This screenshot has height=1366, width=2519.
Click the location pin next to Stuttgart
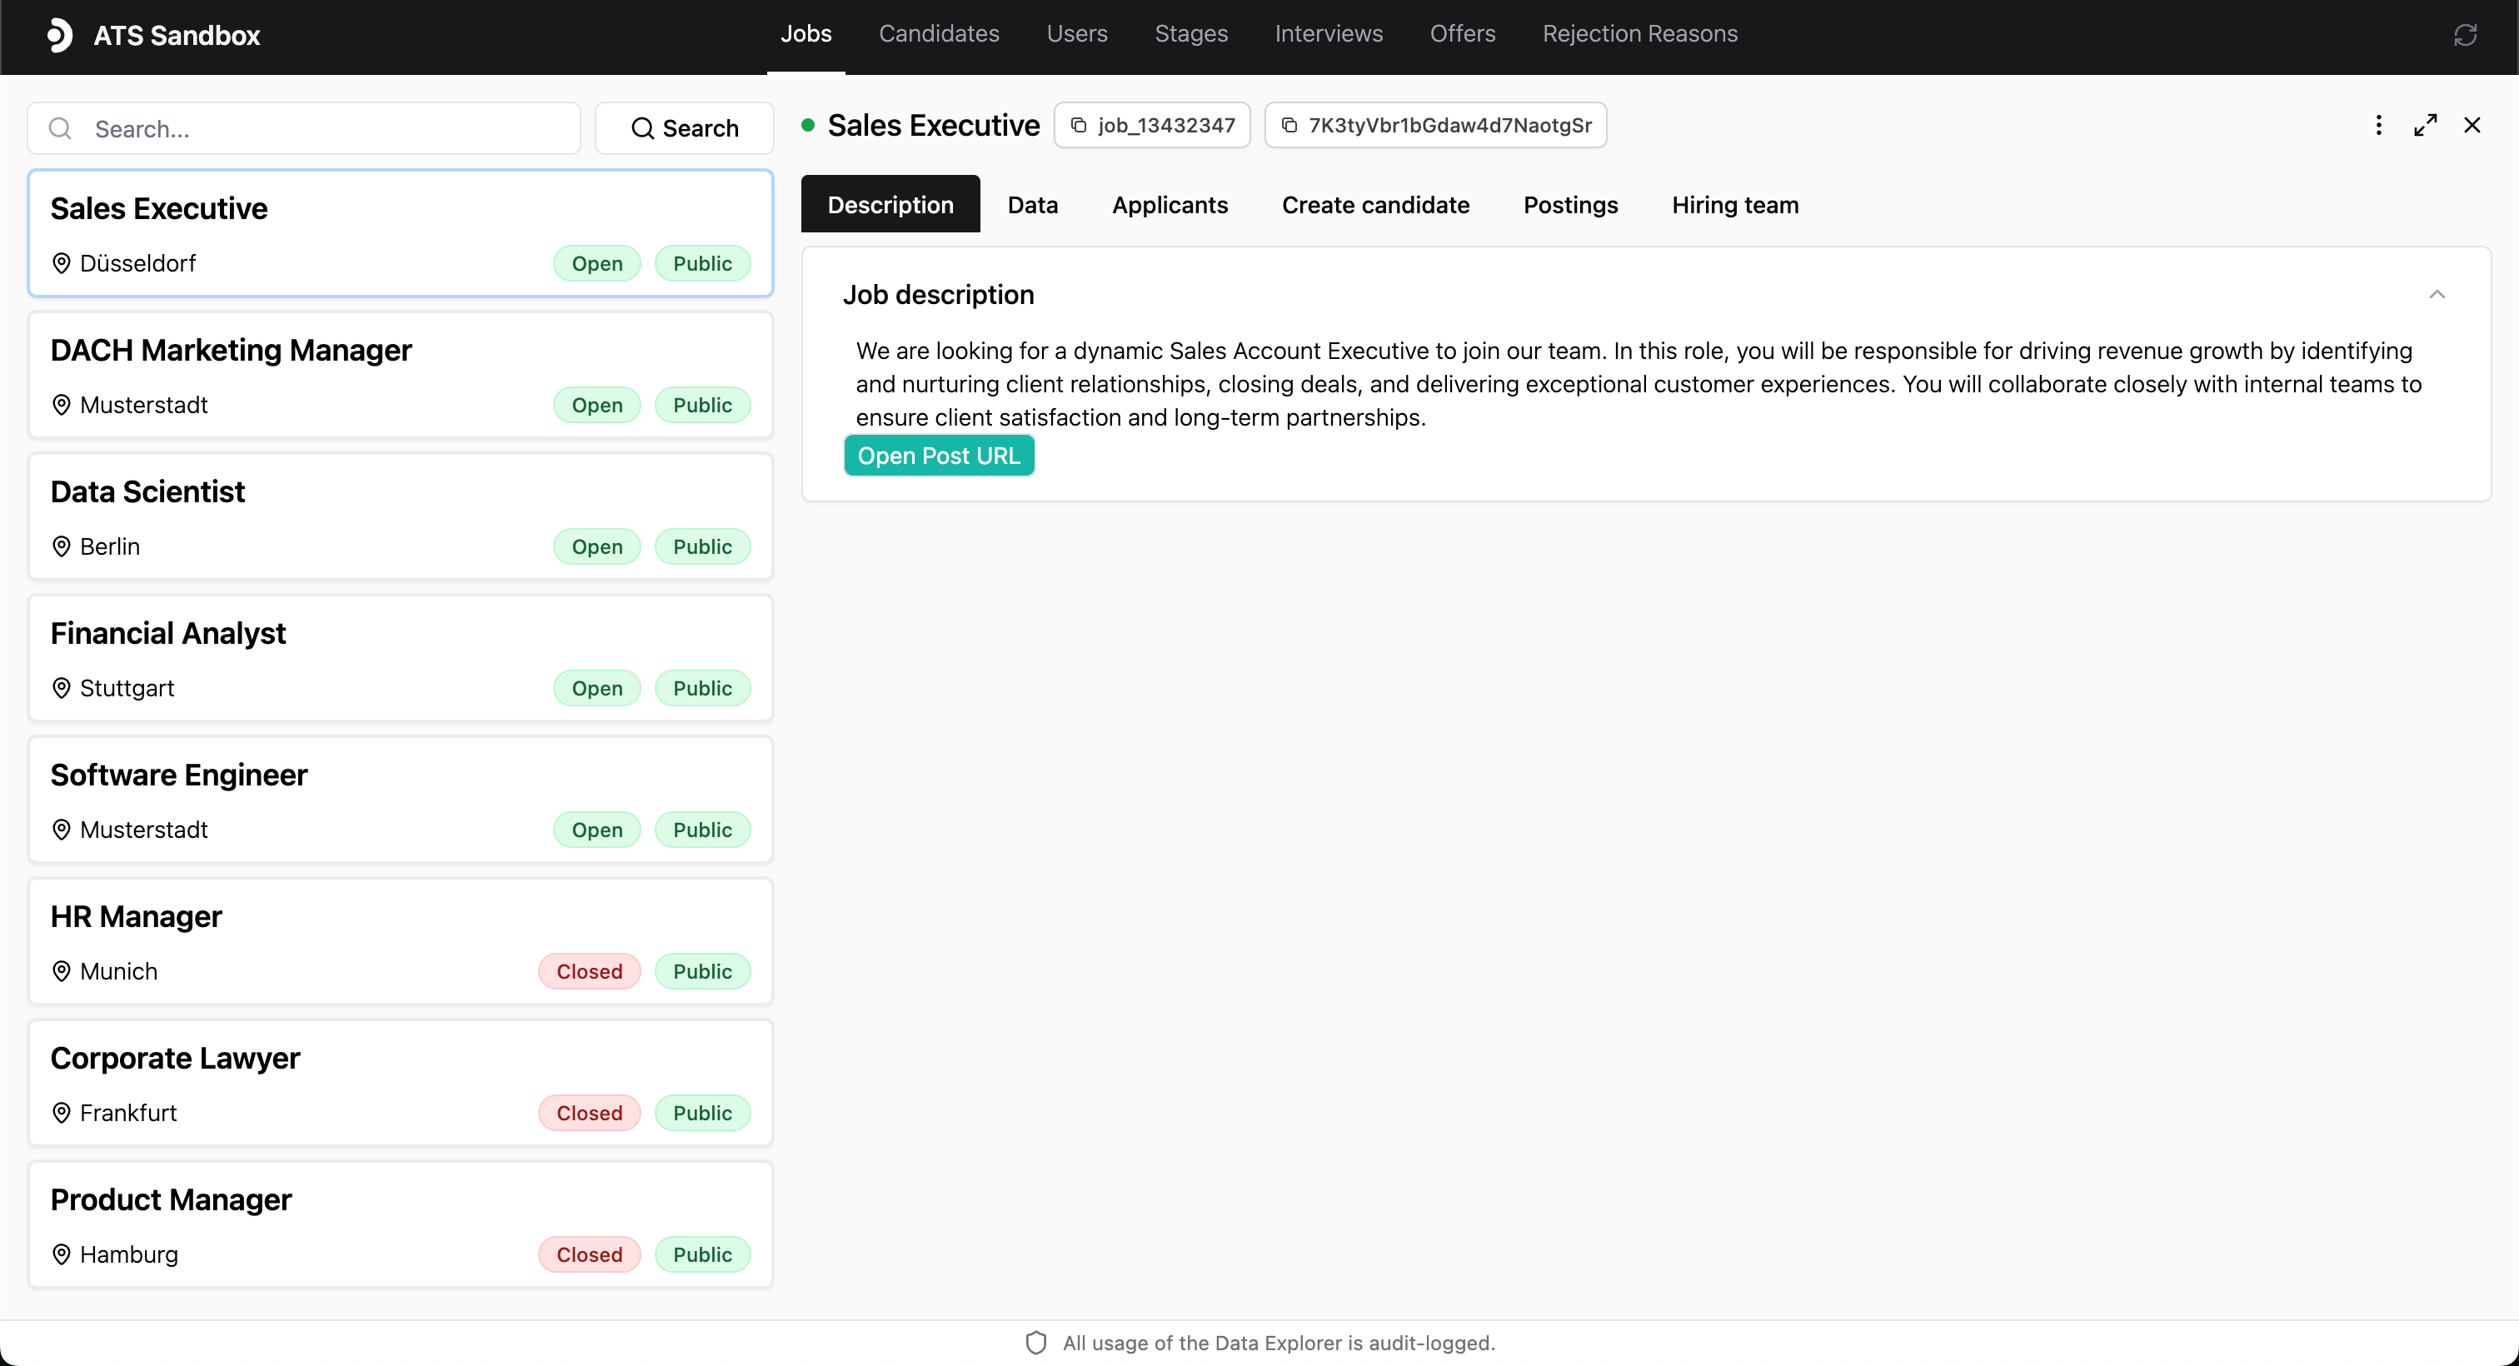pos(62,688)
